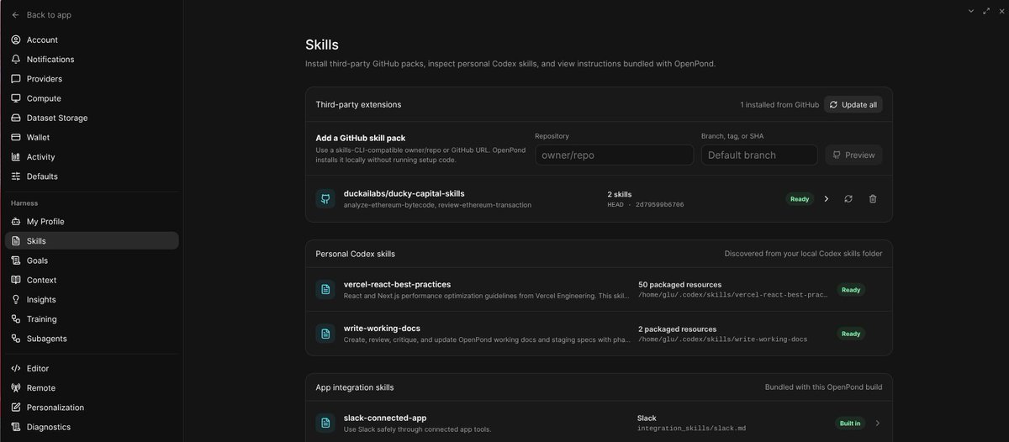Focus the Repository owner/repo input field
Screen dimensions: 1009x442
pos(614,155)
